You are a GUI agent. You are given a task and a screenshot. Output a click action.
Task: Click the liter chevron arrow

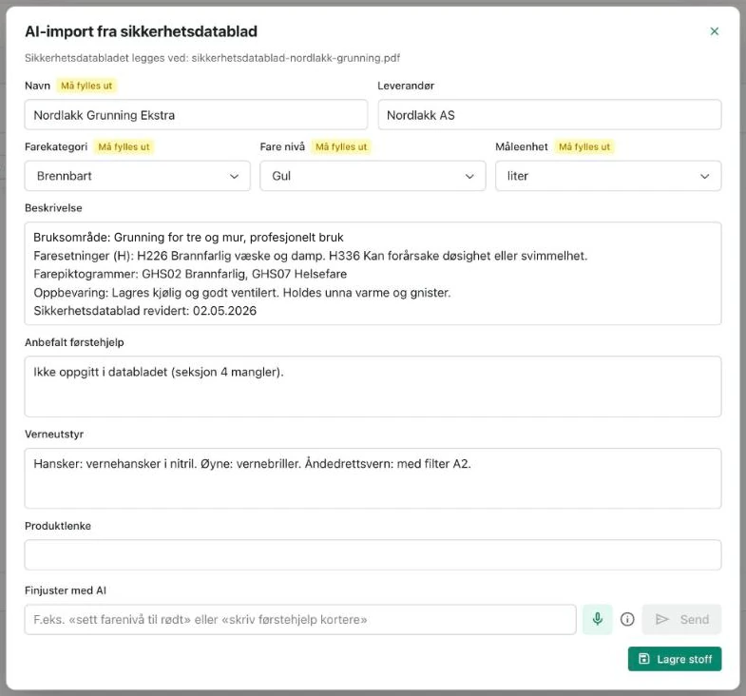tap(704, 176)
